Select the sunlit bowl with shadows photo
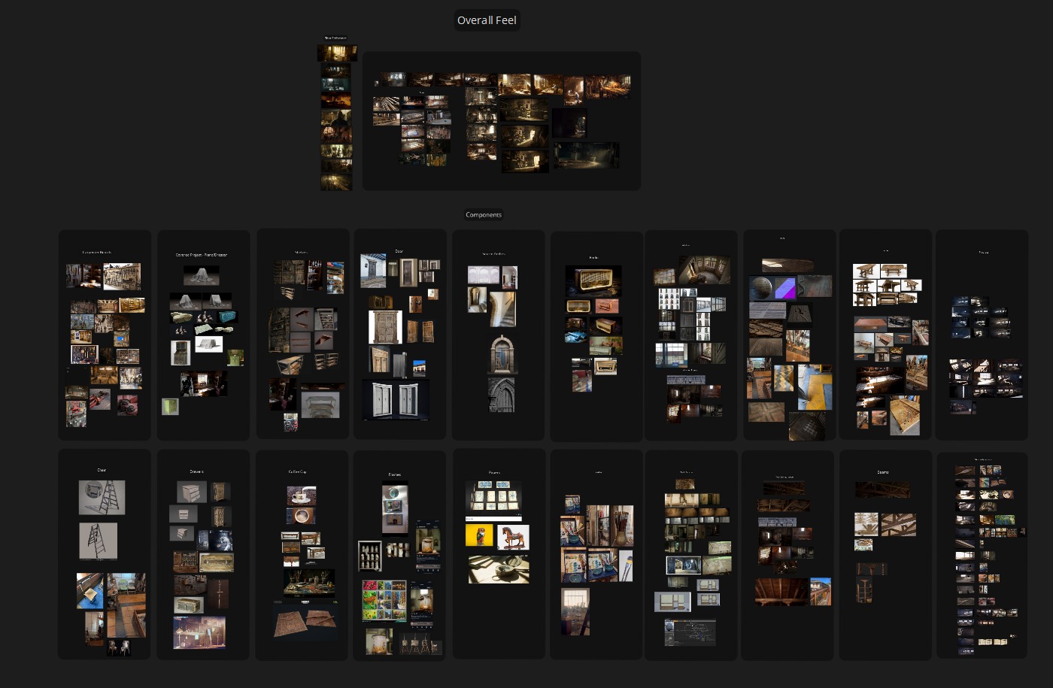This screenshot has width=1053, height=688. point(499,569)
